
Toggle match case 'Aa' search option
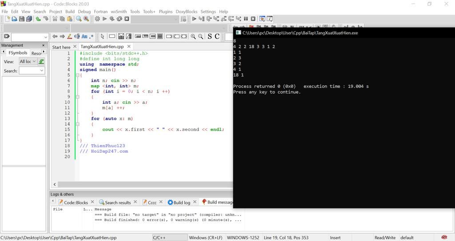(84, 36)
